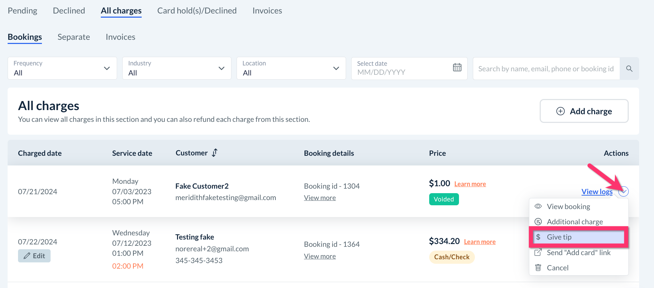Click the Send "Add card" link icon
The image size is (654, 288).
tap(538, 252)
